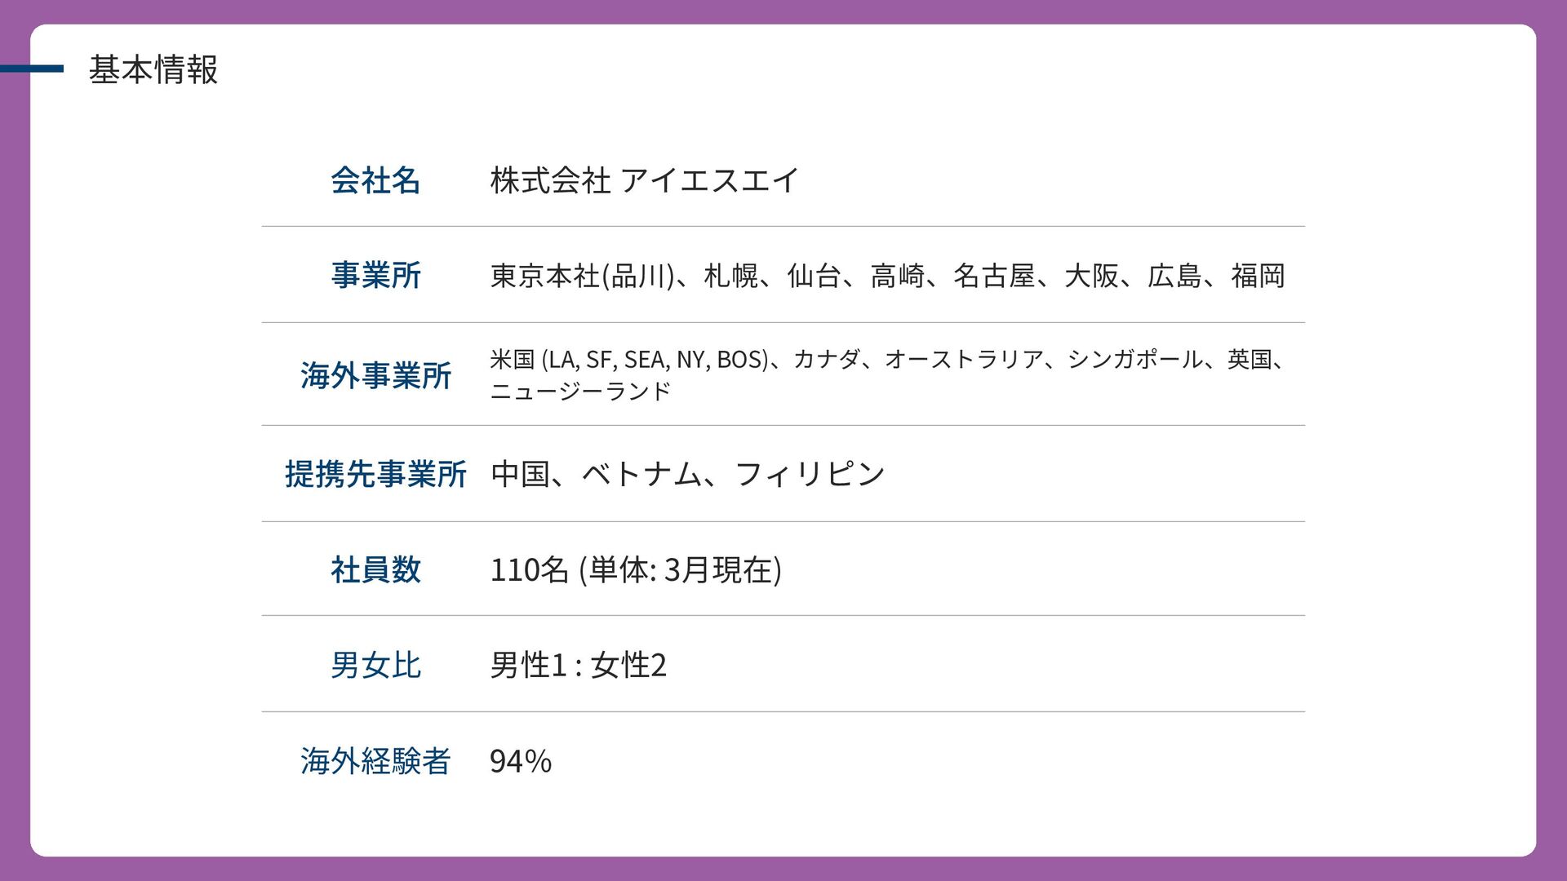
Task: Click the company name 株式会社 アイエスエイ
Action: [x=644, y=180]
